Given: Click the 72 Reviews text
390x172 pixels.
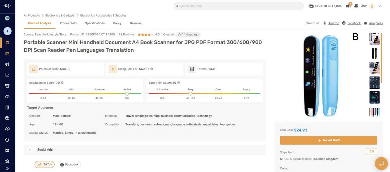Looking at the screenshot, I should (126, 34).
